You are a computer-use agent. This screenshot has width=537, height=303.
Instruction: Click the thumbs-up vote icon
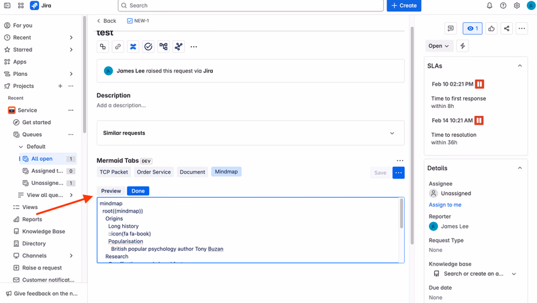tap(491, 28)
